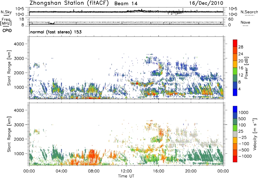
Task: Click the date 16/Dec/2010
Action: tap(206, 3)
